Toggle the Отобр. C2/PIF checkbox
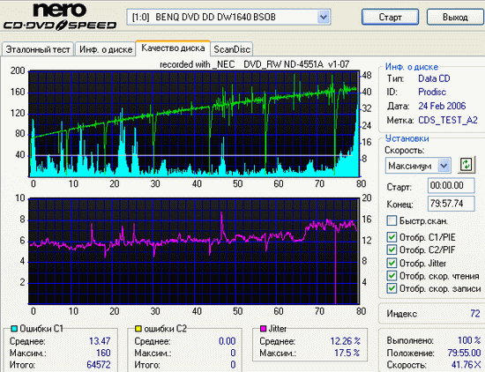This screenshot has height=372, width=485. (x=392, y=249)
